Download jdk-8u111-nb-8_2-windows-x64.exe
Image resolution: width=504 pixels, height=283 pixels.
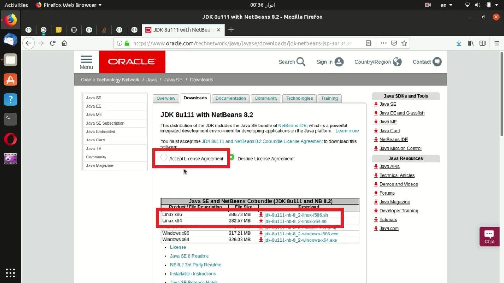click(301, 240)
